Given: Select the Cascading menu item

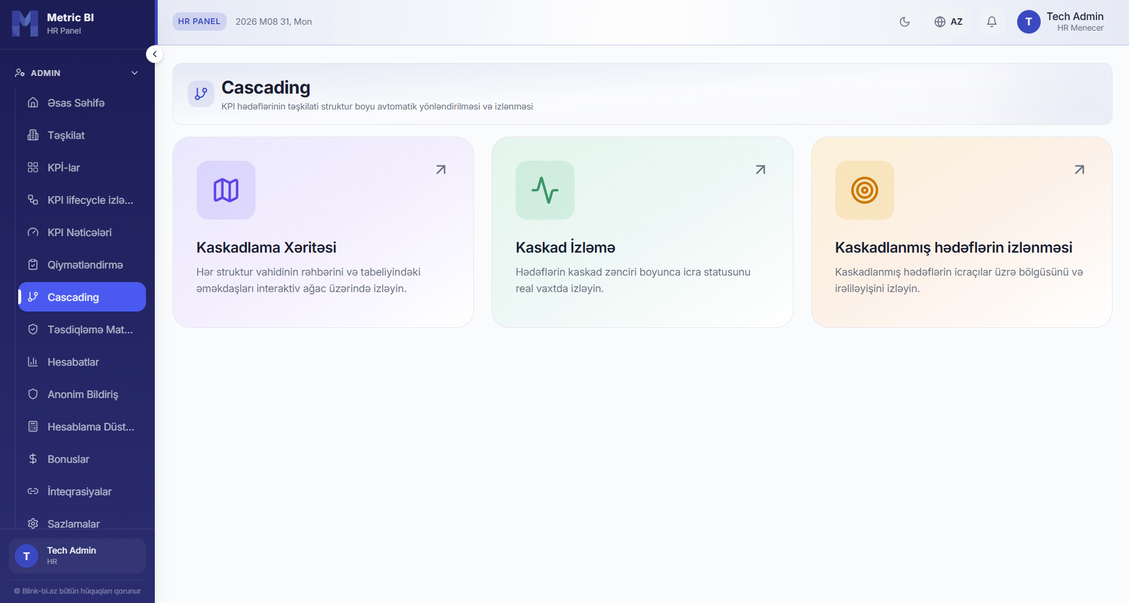Looking at the screenshot, I should coord(82,297).
